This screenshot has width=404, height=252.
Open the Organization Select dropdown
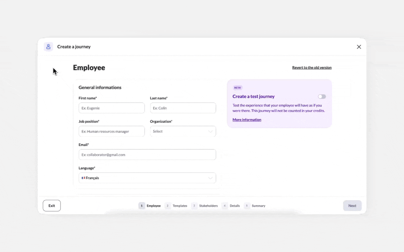[183, 131]
